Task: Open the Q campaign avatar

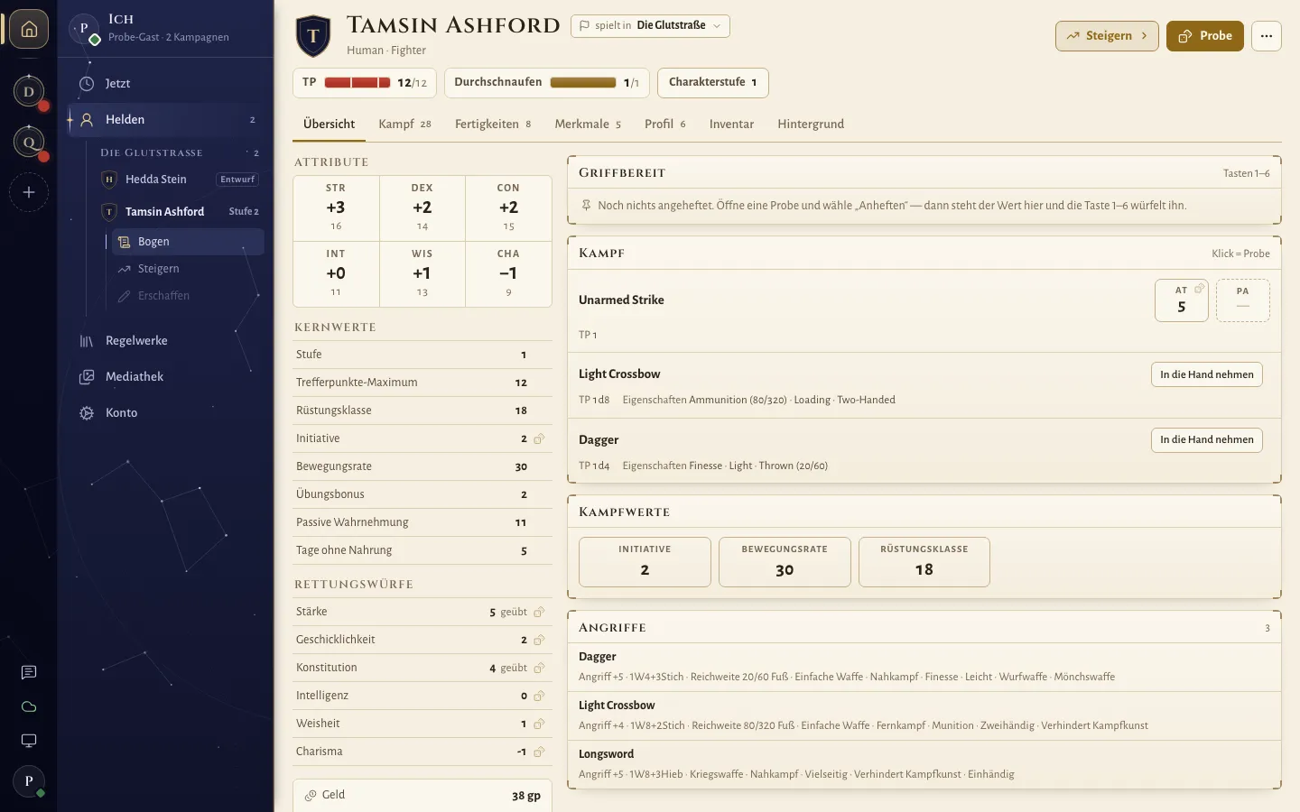Action: click(29, 142)
